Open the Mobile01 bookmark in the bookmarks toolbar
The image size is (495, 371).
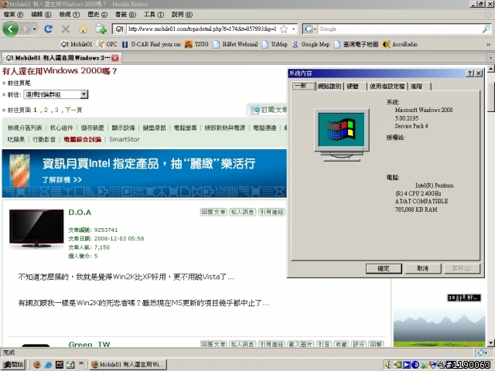(77, 44)
